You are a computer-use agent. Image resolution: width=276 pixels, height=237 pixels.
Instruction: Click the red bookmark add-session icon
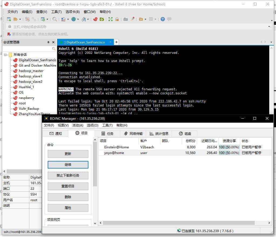[9, 34]
